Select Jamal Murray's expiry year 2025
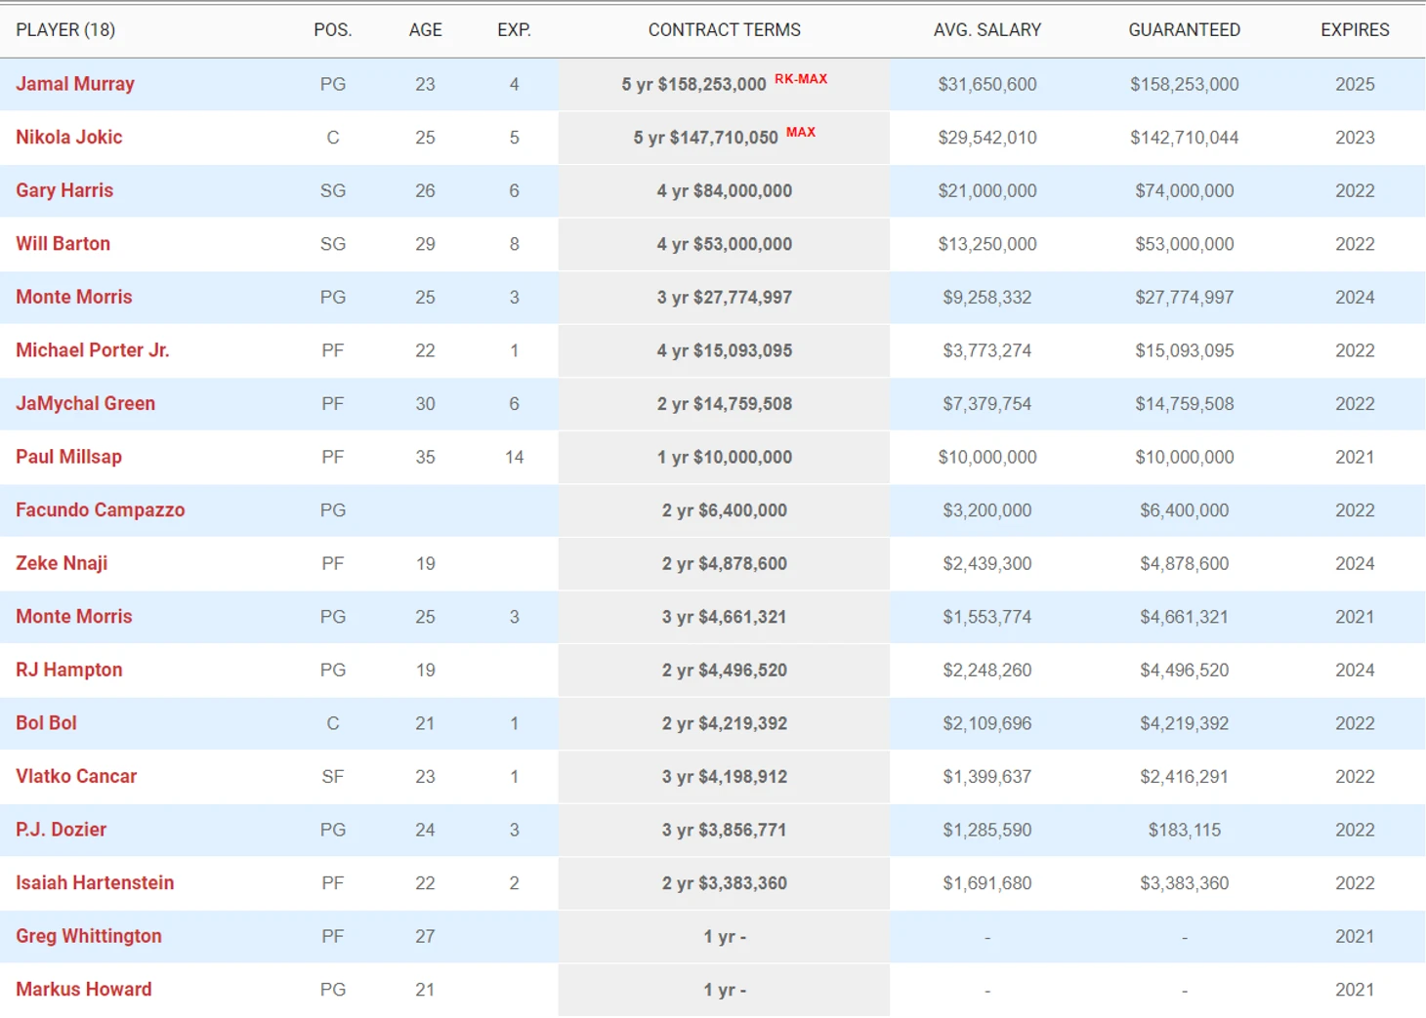This screenshot has width=1426, height=1018. point(1355,85)
